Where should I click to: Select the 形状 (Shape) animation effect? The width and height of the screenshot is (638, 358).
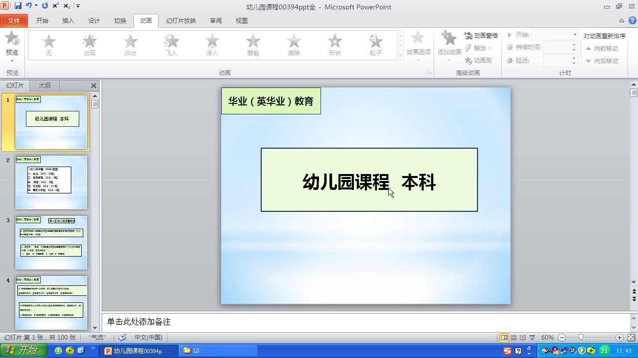pyautogui.click(x=335, y=45)
